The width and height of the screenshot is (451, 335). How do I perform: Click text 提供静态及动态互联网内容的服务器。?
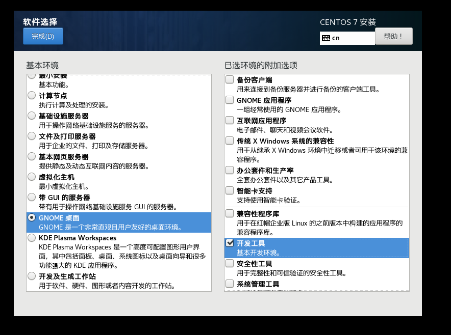[x=94, y=166]
